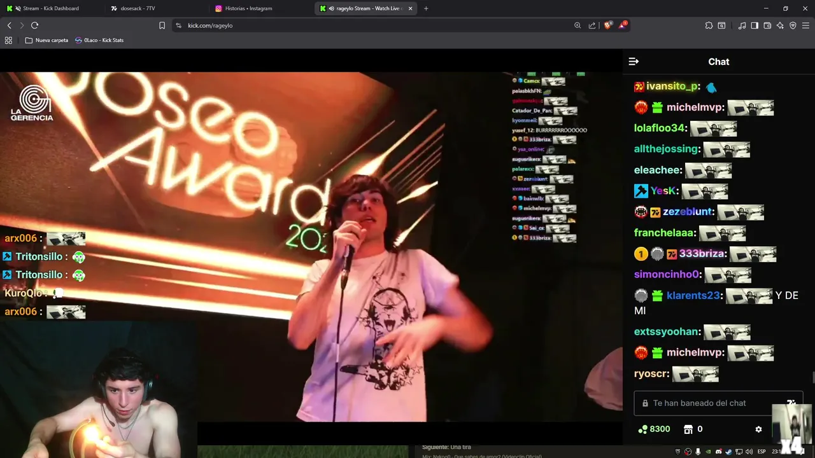Click the badge icon beside YesK
This screenshot has height=458, width=815.
point(641,191)
